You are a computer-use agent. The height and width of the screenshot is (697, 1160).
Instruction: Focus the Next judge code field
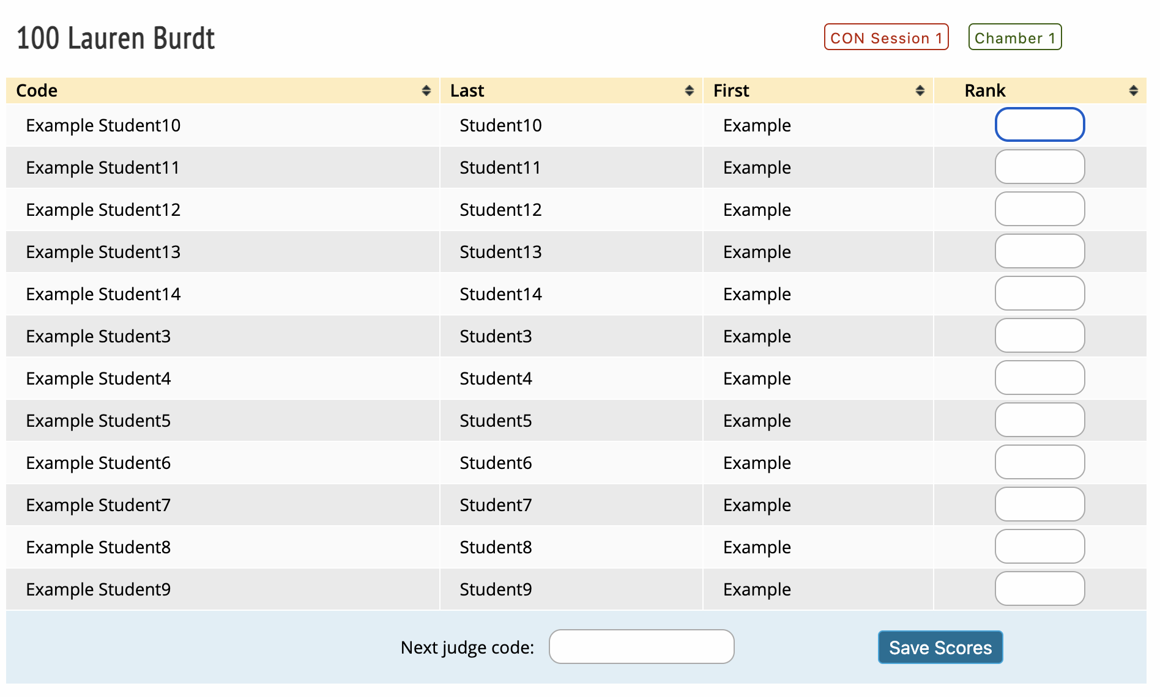(x=641, y=647)
